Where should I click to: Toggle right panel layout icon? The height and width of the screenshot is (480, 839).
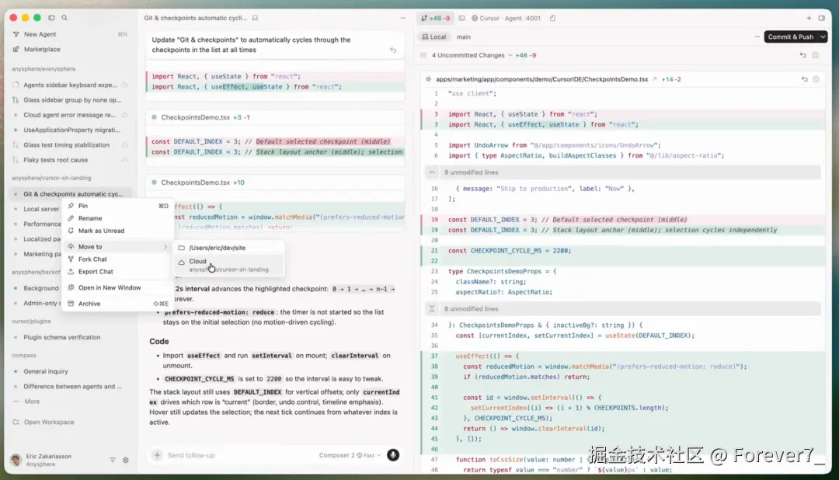(x=821, y=18)
